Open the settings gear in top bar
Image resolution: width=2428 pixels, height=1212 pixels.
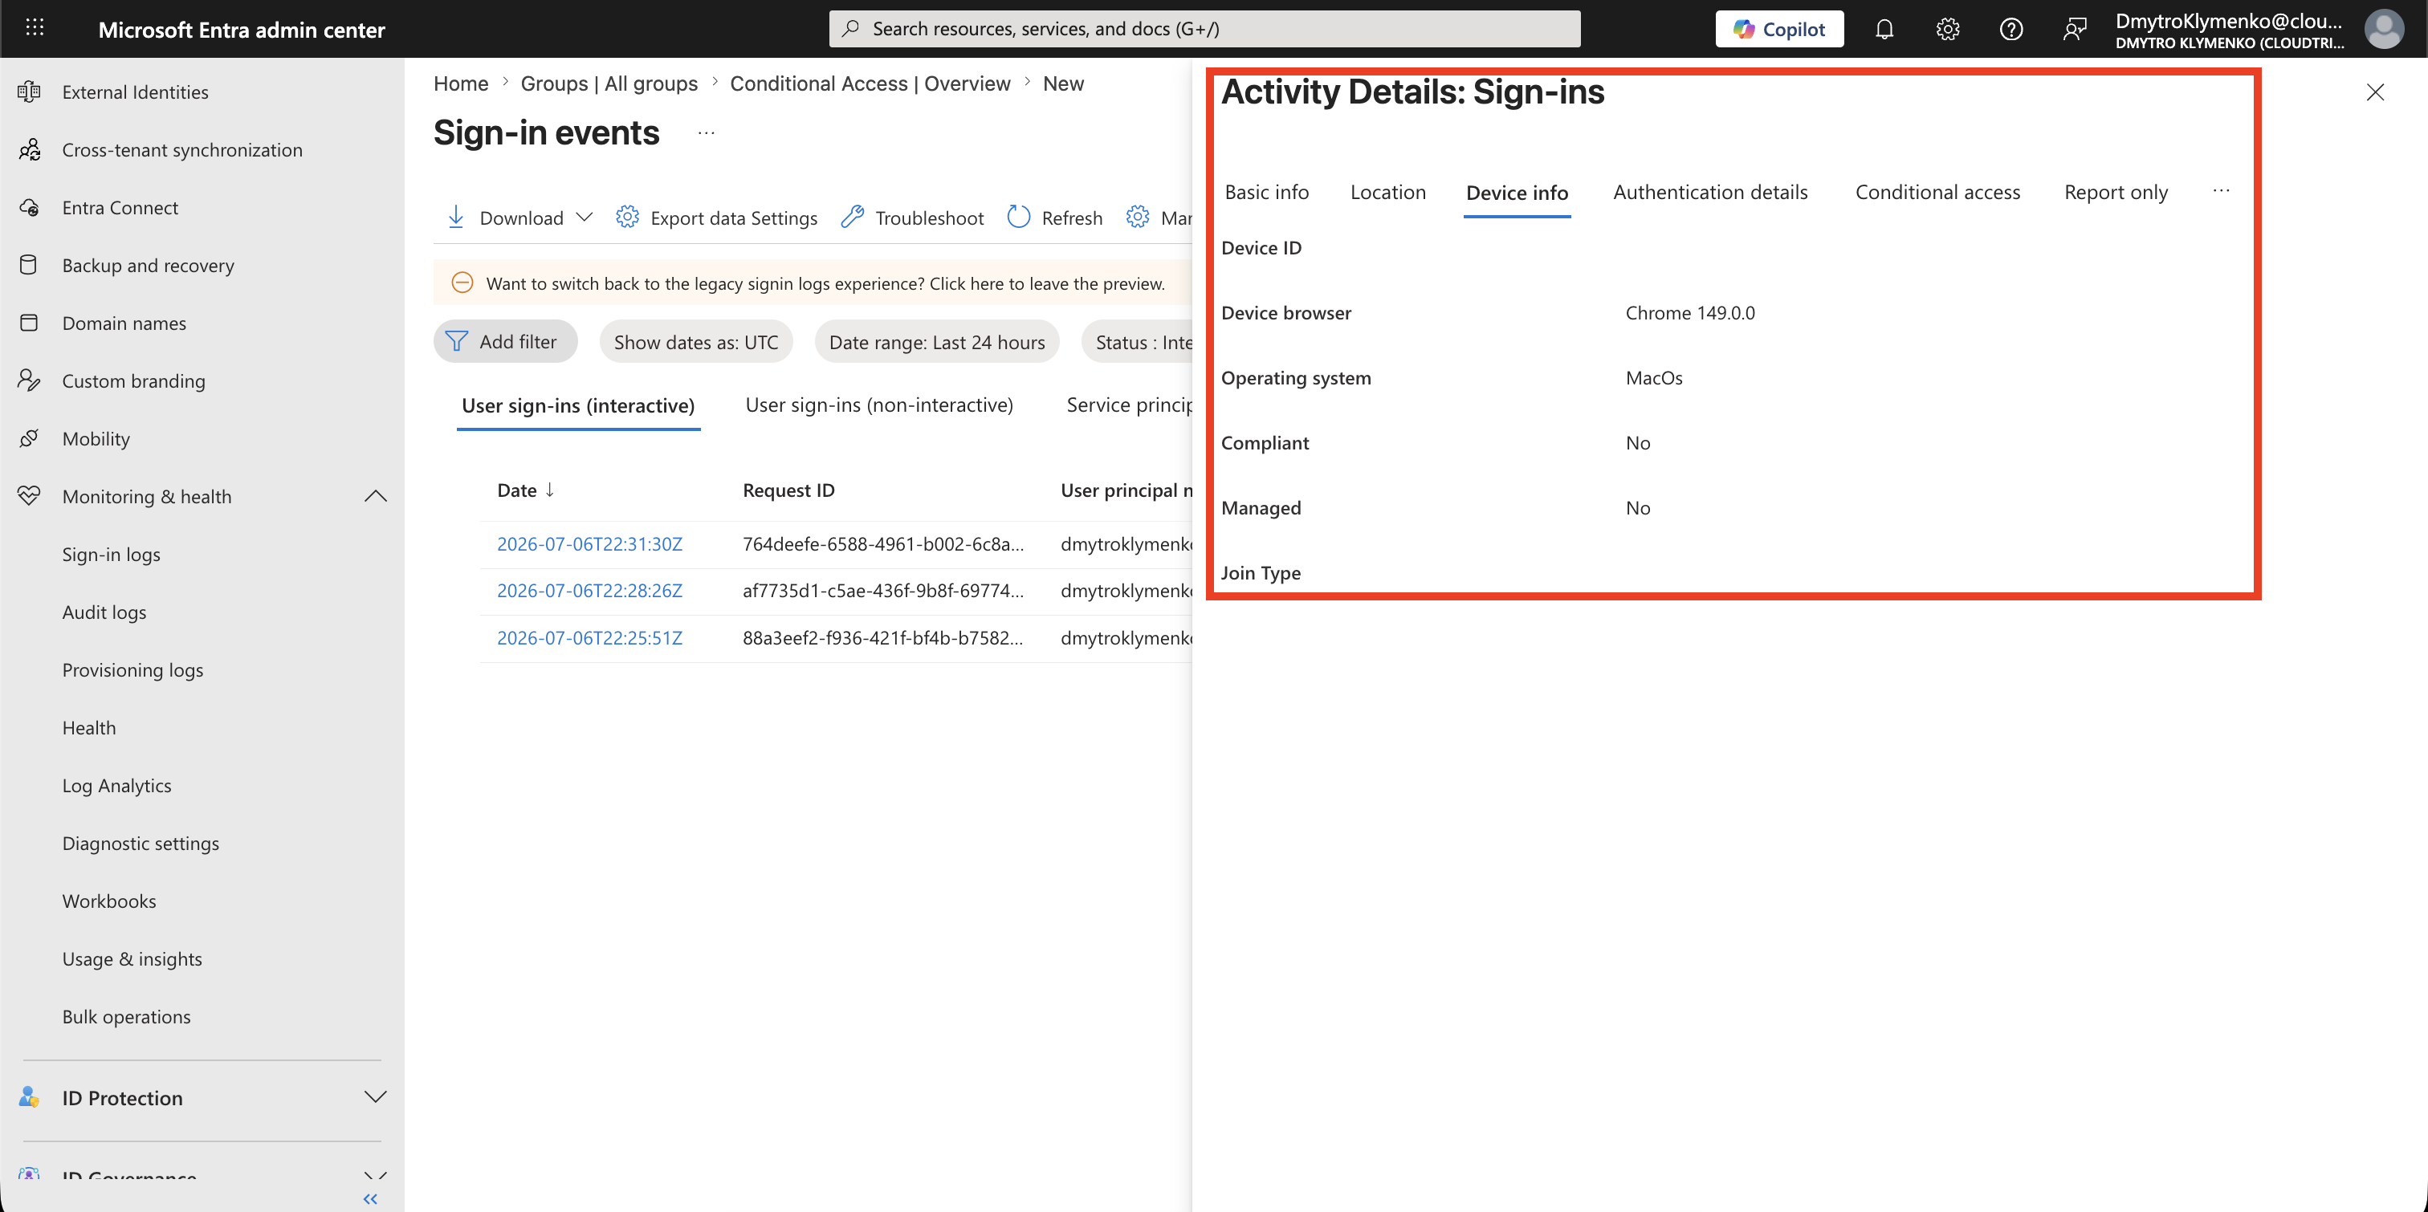(1947, 29)
